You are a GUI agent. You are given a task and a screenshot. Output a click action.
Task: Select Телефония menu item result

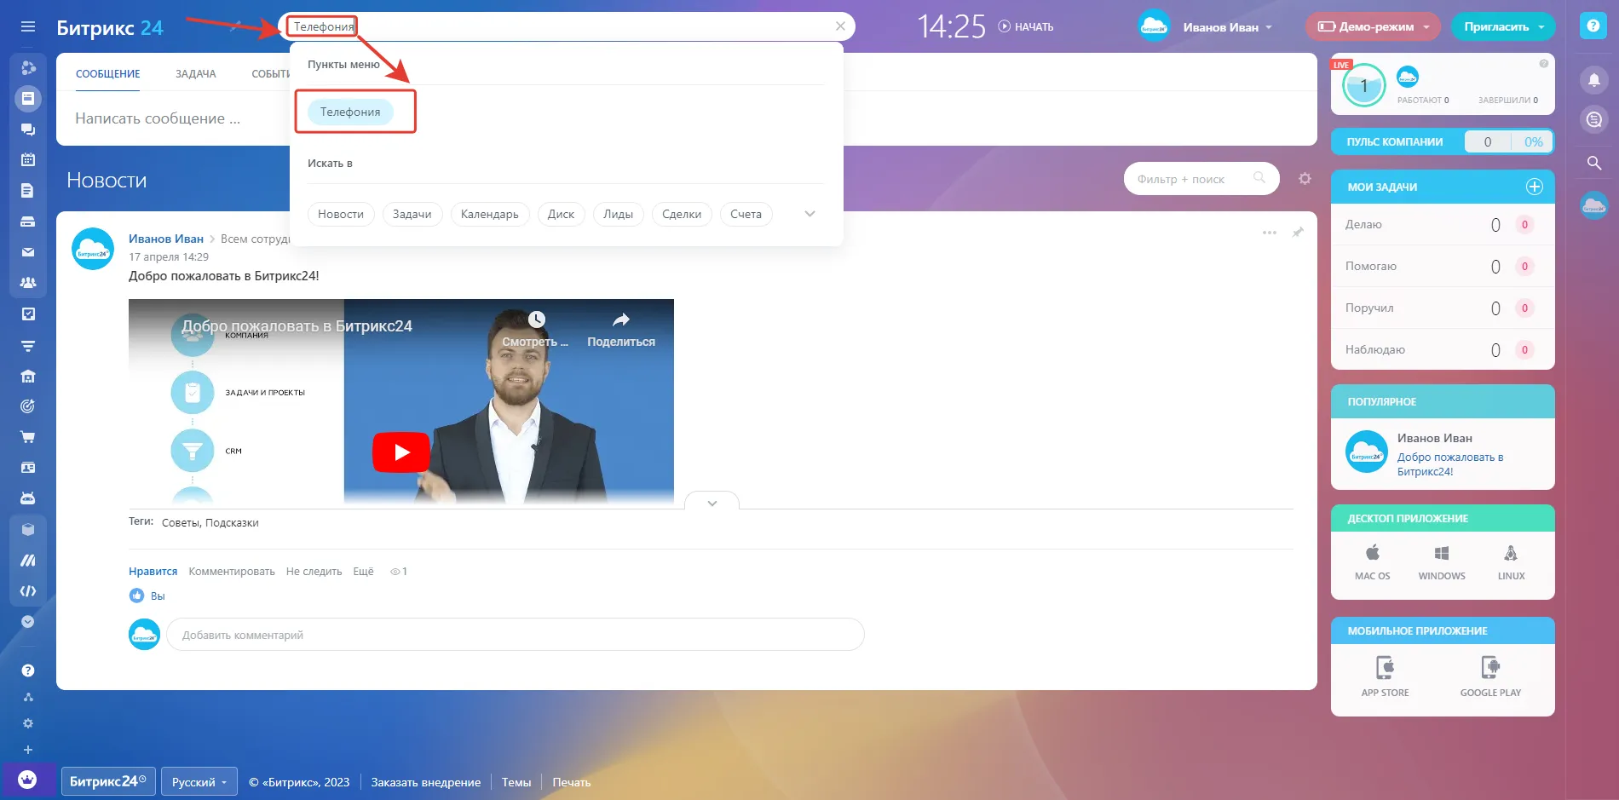point(350,112)
